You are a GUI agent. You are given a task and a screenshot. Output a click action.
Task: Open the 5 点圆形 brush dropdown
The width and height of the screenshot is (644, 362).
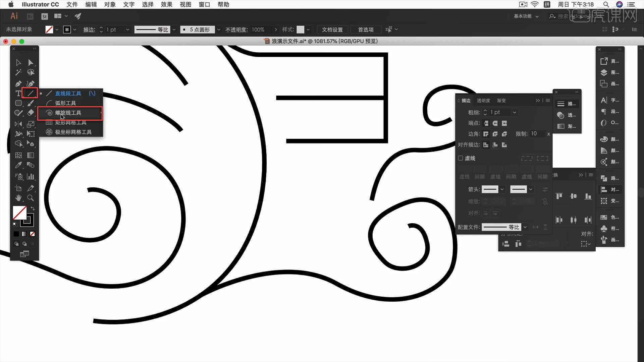(219, 29)
